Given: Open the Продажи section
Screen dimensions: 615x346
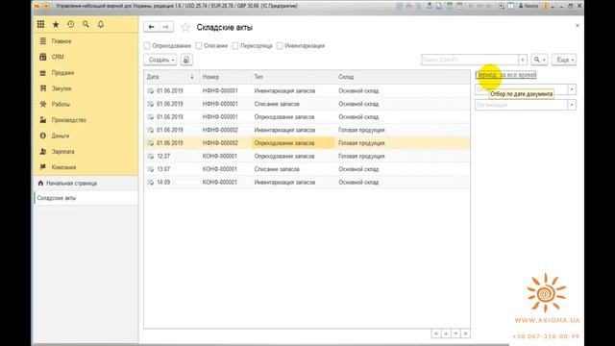Looking at the screenshot, I should (62, 73).
